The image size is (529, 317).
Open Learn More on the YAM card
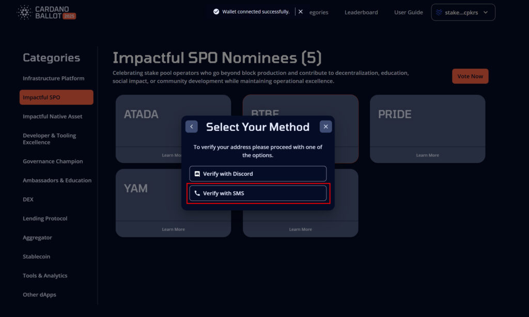coord(174,229)
